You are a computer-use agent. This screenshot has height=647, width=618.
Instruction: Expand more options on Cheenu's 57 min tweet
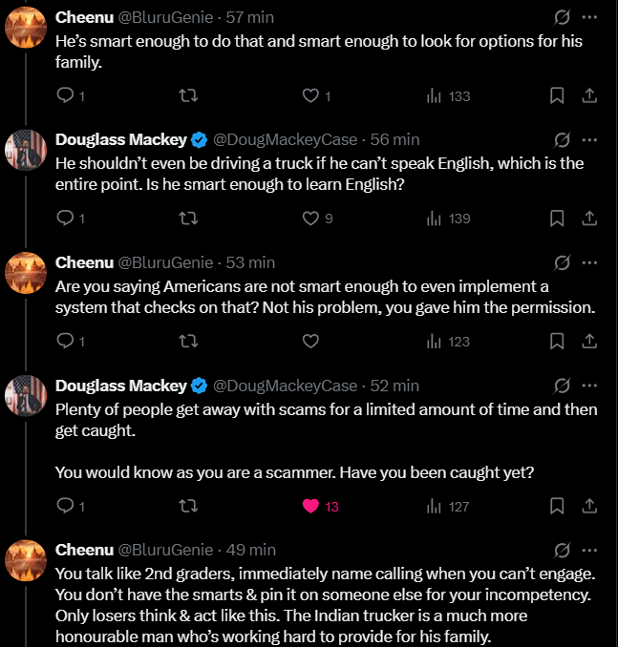(589, 17)
